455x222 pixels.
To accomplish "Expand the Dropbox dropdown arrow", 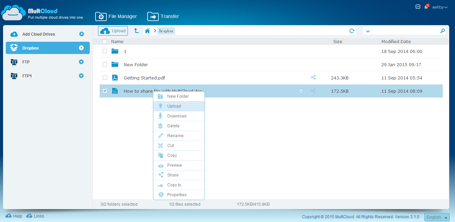I will pyautogui.click(x=81, y=48).
